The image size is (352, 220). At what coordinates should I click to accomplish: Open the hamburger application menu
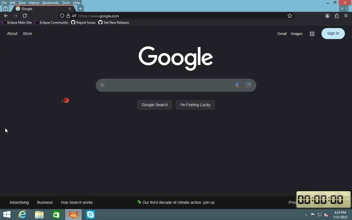tap(346, 16)
